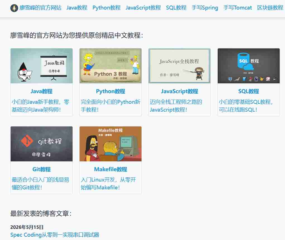Image resolution: width=285 pixels, height=240 pixels.
Task: Click the git教程 card thumbnail
Action: tap(42, 144)
